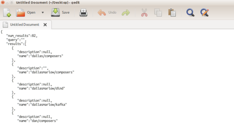Maximize the gedit window
The image size is (234, 125).
point(11,2)
